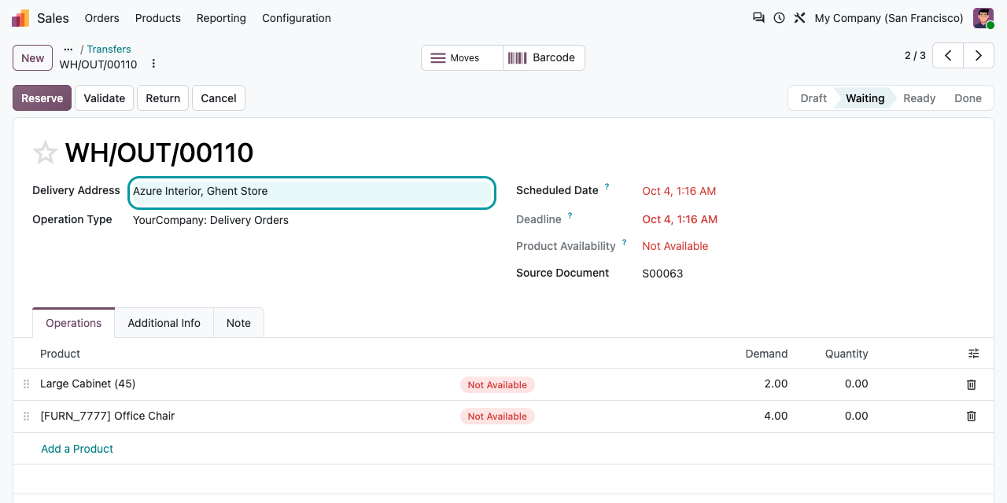This screenshot has height=503, width=1007.
Task: Switch to the Additional Info tab
Action: click(164, 323)
